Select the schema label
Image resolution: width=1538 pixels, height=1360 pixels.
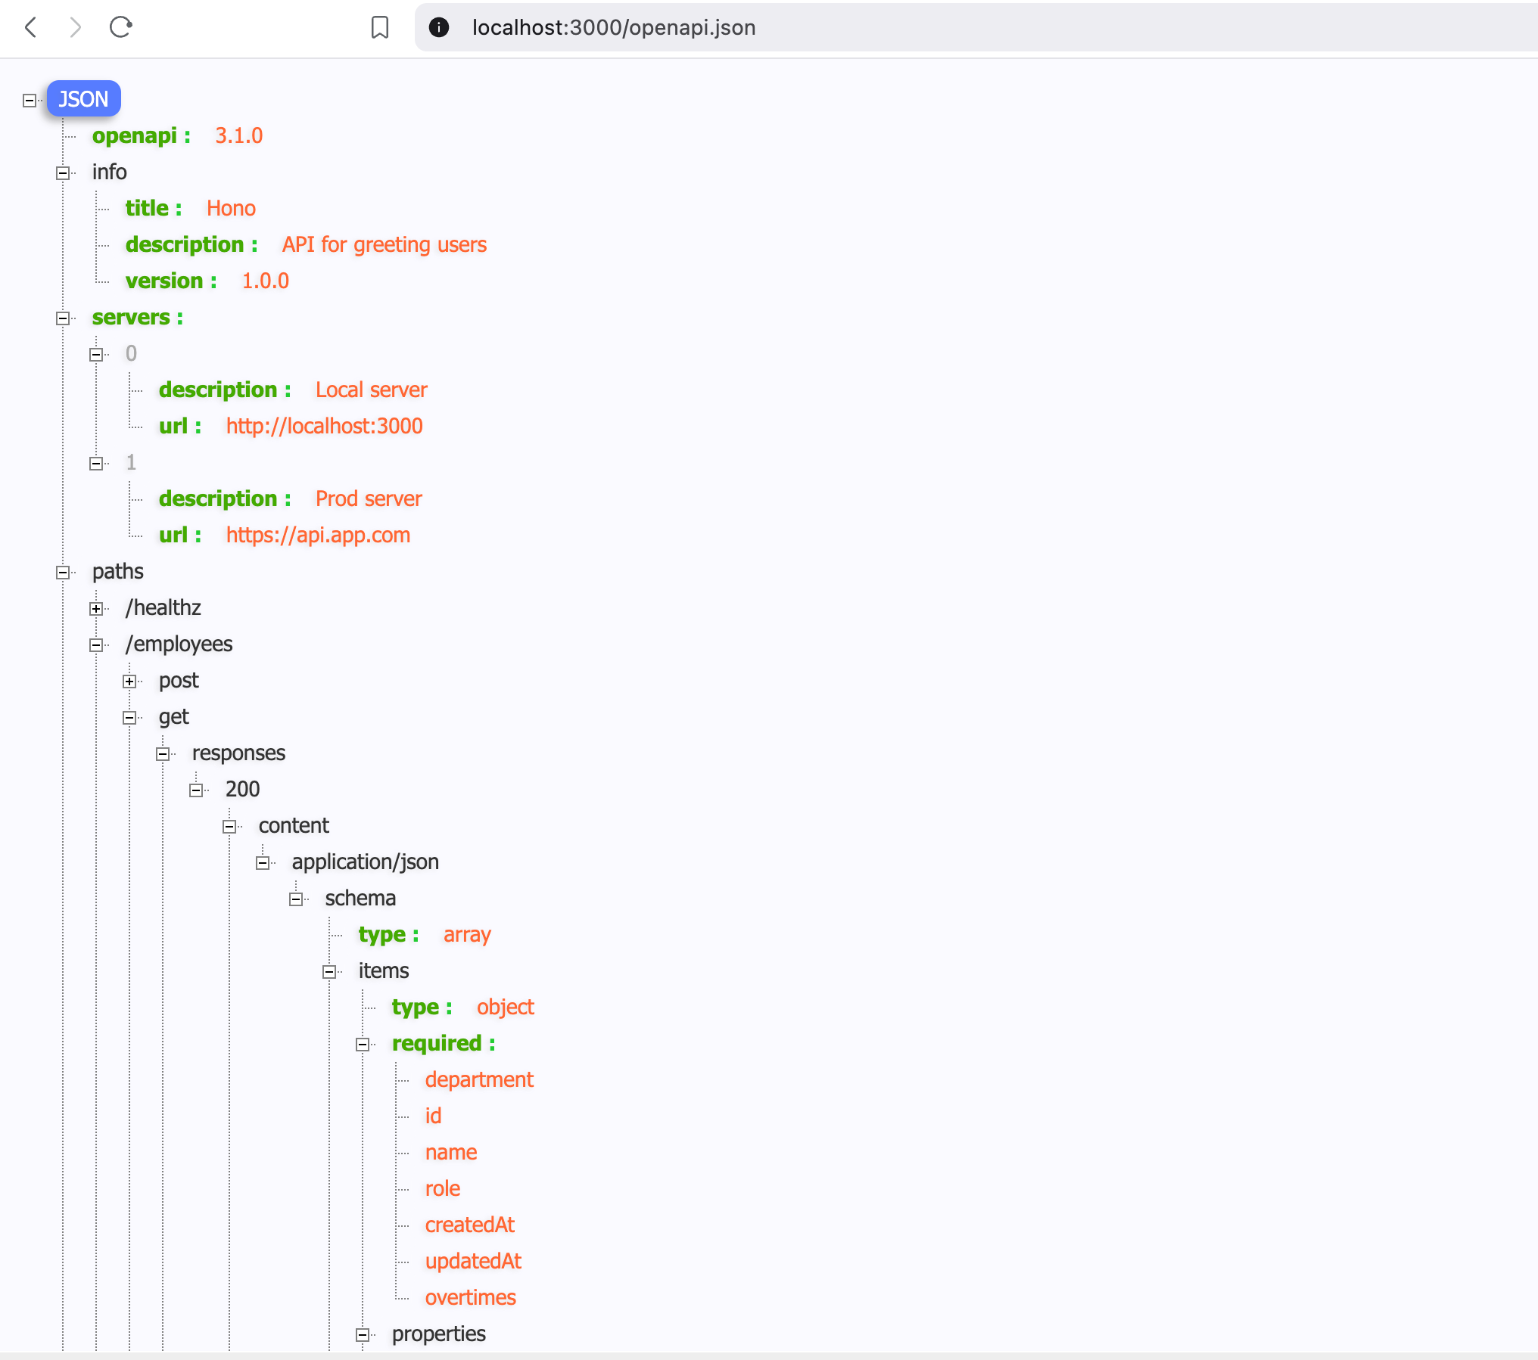(x=361, y=898)
